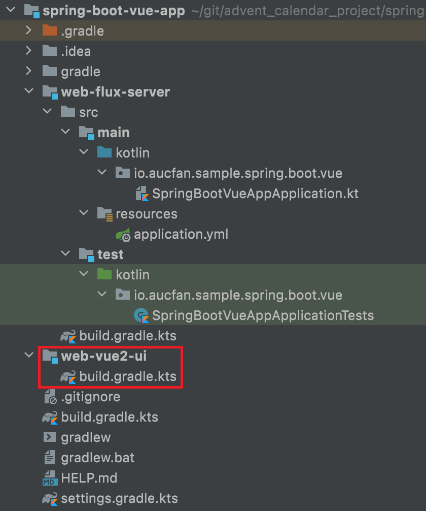
Task: Click the .gitignore ignore file icon
Action: point(49,396)
